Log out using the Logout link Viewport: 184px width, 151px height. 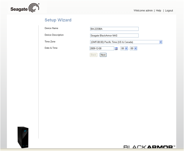point(169,11)
